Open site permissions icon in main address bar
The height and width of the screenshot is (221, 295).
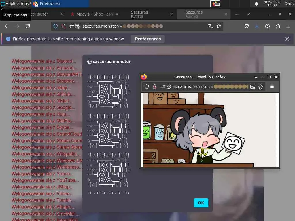[x=71, y=26]
